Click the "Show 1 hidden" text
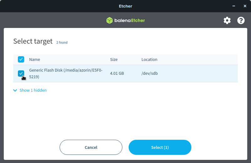This screenshot has height=163, width=251. point(33,90)
